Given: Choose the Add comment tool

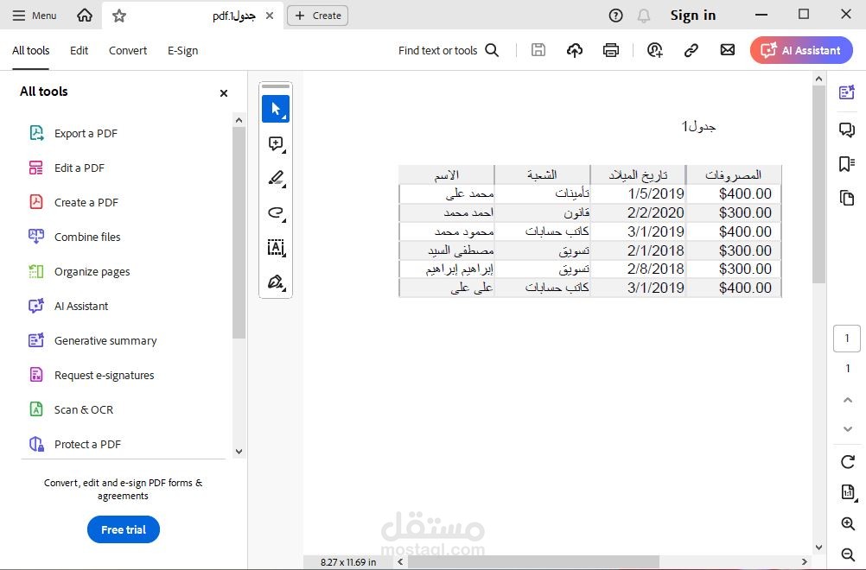Looking at the screenshot, I should point(276,144).
